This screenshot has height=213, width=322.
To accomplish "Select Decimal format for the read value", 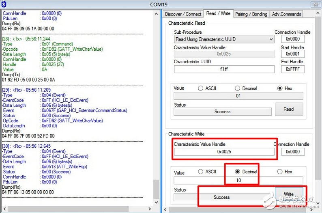I will click(238, 88).
